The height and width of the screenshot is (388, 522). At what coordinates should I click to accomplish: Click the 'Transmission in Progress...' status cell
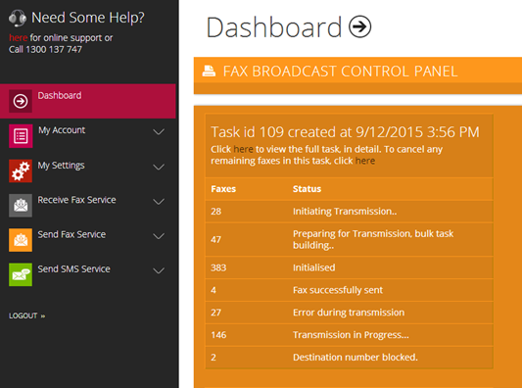click(351, 335)
